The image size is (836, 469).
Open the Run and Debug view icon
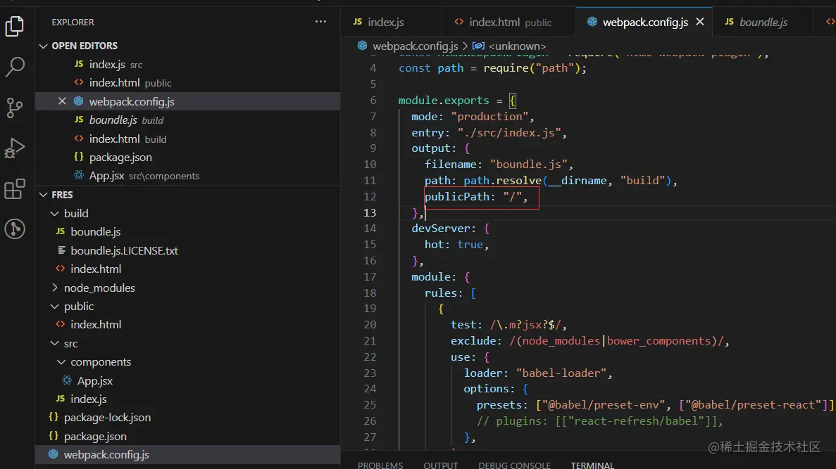coord(14,148)
